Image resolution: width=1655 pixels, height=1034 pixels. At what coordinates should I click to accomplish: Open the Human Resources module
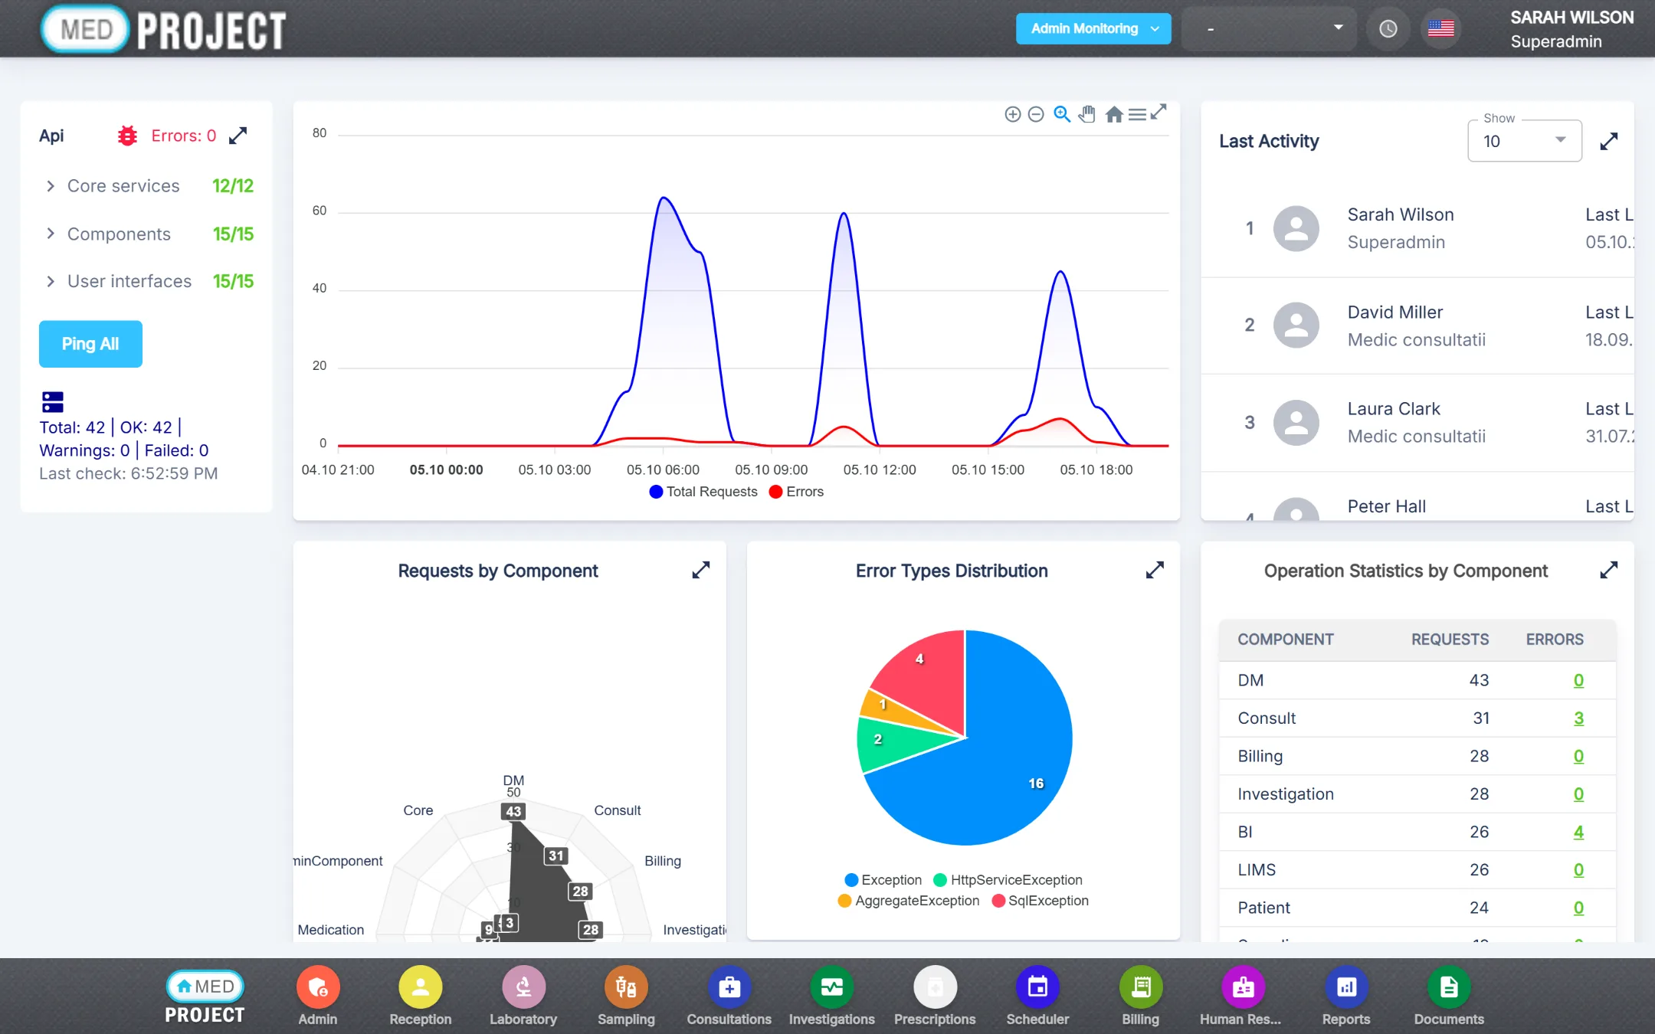pos(1241,997)
